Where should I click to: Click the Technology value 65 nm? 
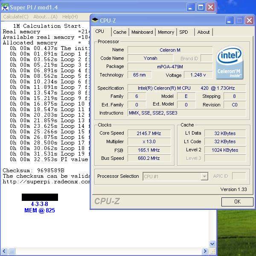(x=140, y=75)
